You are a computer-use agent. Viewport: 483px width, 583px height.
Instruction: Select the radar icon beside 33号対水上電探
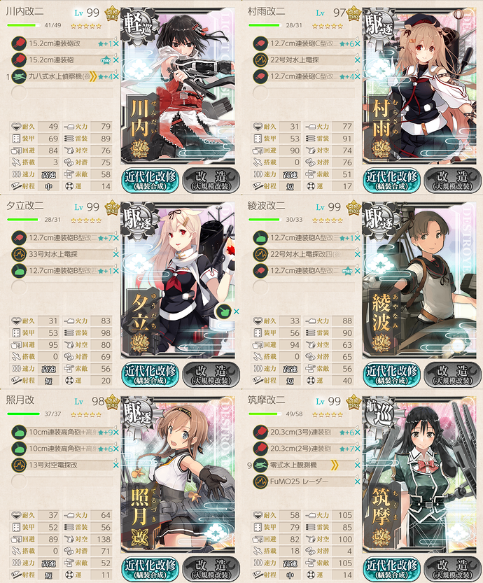[x=19, y=254]
